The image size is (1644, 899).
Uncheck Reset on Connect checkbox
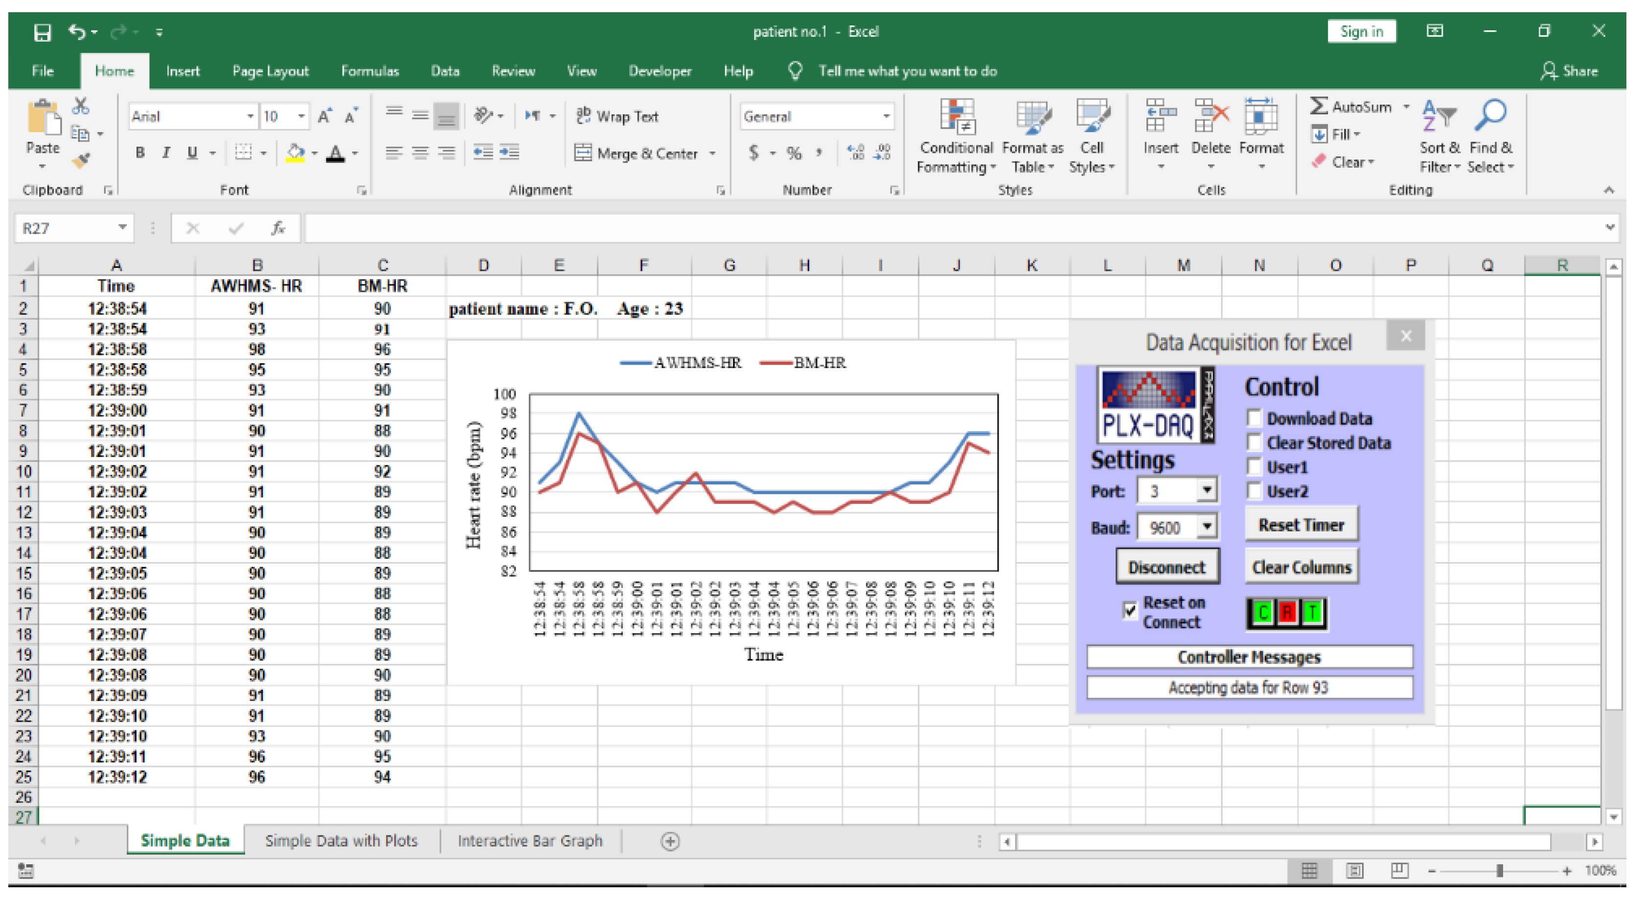(x=1130, y=611)
